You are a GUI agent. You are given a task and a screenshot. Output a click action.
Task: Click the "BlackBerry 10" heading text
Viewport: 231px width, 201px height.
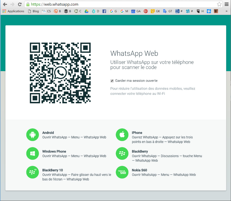coord(53,170)
